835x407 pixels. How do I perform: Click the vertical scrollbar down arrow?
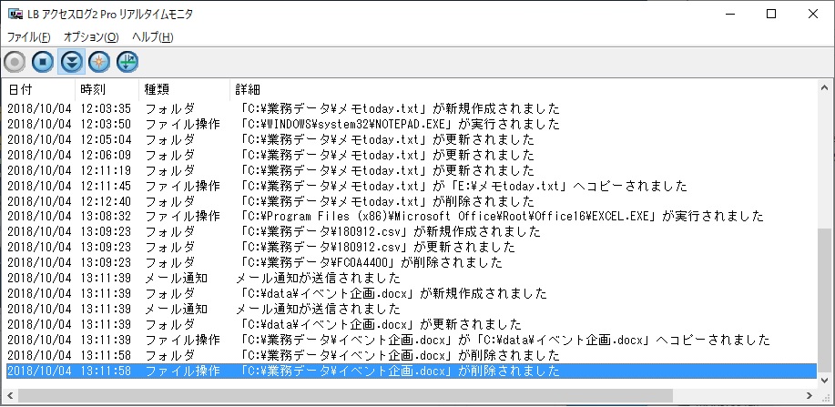coord(824,380)
